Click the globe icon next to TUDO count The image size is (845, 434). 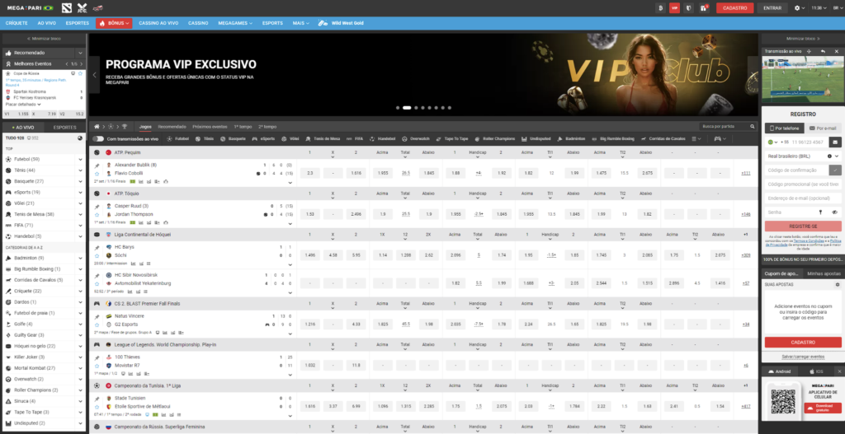tap(80, 138)
